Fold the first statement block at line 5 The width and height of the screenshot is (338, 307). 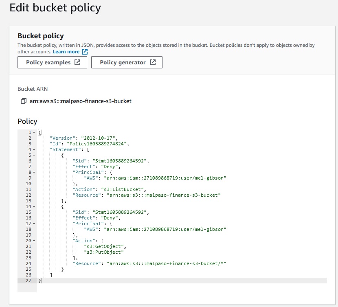(x=33, y=156)
